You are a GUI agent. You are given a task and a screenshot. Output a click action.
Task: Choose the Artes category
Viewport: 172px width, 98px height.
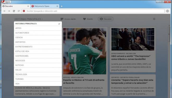pyautogui.click(x=38, y=28)
